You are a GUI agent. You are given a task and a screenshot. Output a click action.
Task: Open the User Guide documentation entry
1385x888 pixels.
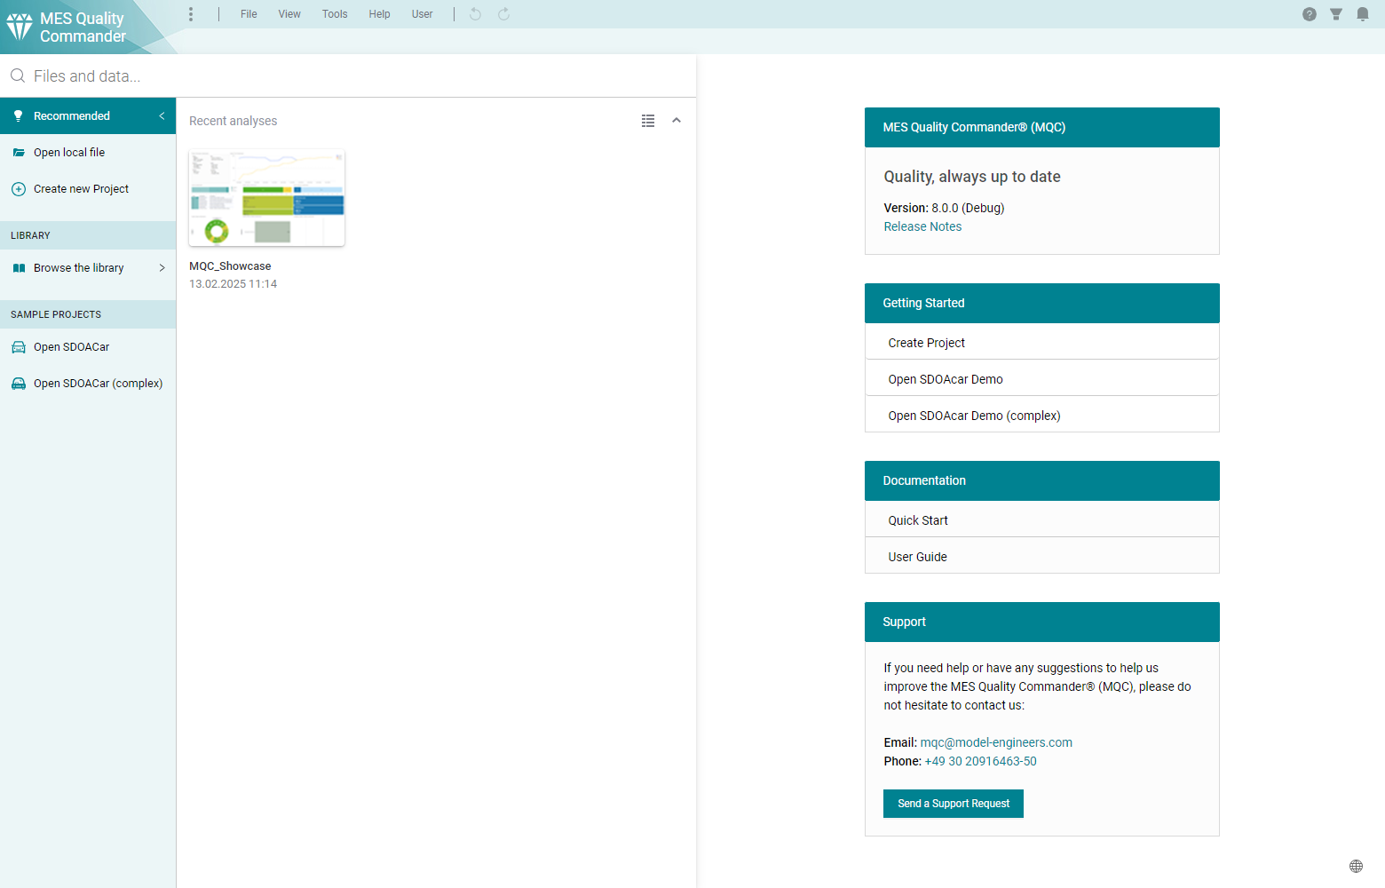point(918,557)
